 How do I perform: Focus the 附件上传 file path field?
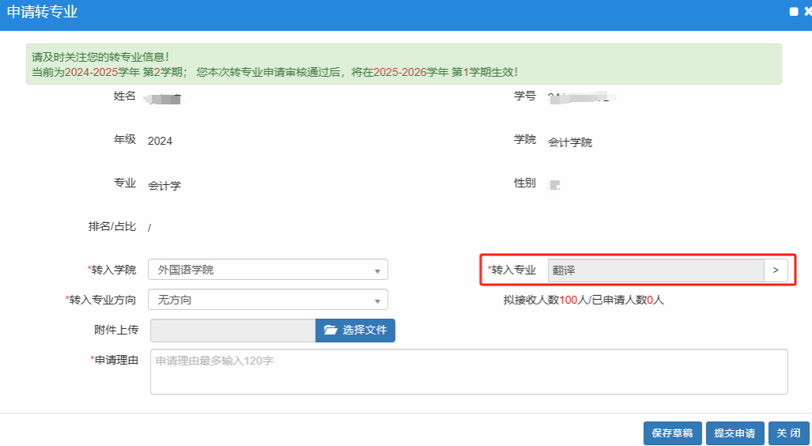tap(233, 331)
